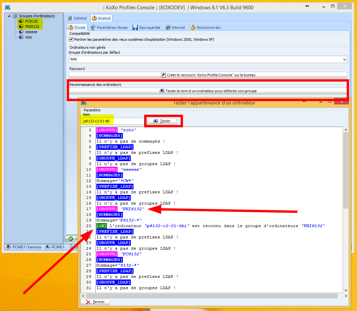
Task: Click the gear icon on Exclusions etc. tab
Action: [x=193, y=28]
